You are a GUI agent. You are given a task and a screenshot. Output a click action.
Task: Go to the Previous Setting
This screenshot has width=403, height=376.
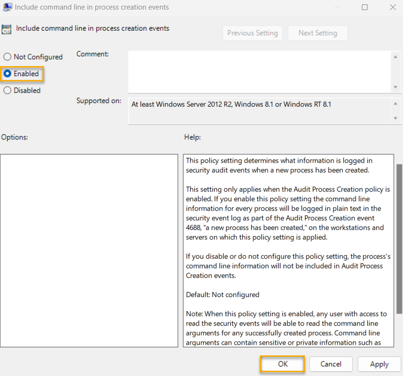click(252, 33)
